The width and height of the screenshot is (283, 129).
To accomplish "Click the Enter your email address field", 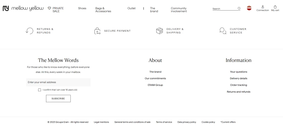I will pos(58,82).
